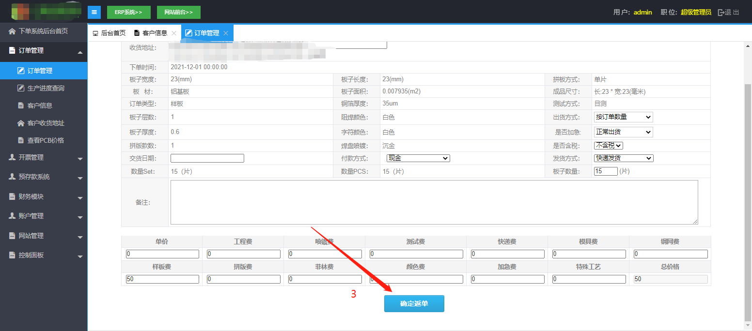Select 生产进度查询 in the sidebar

pyautogui.click(x=46, y=88)
